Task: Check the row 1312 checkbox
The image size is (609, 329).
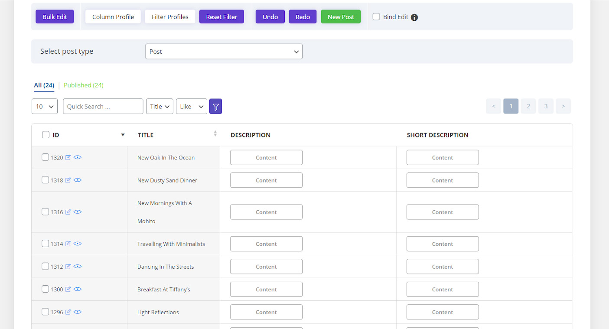Action: [x=45, y=266]
